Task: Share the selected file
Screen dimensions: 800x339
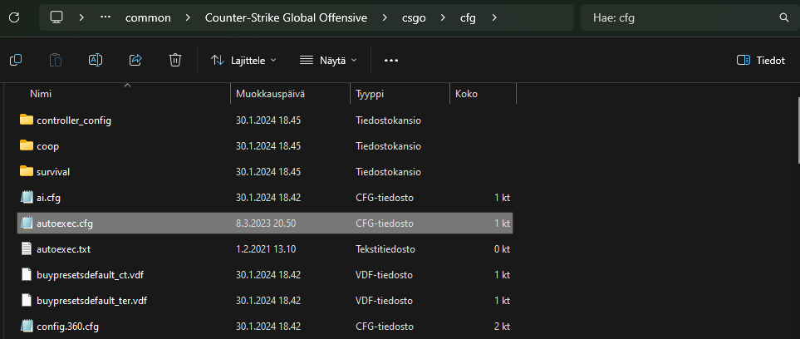Action: [x=135, y=61]
